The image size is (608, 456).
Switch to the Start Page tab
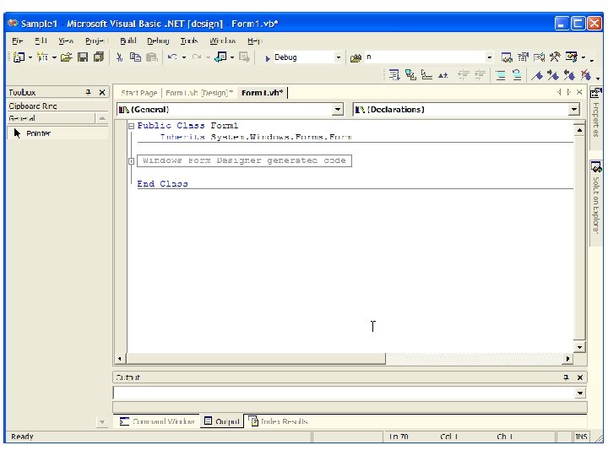tap(138, 93)
